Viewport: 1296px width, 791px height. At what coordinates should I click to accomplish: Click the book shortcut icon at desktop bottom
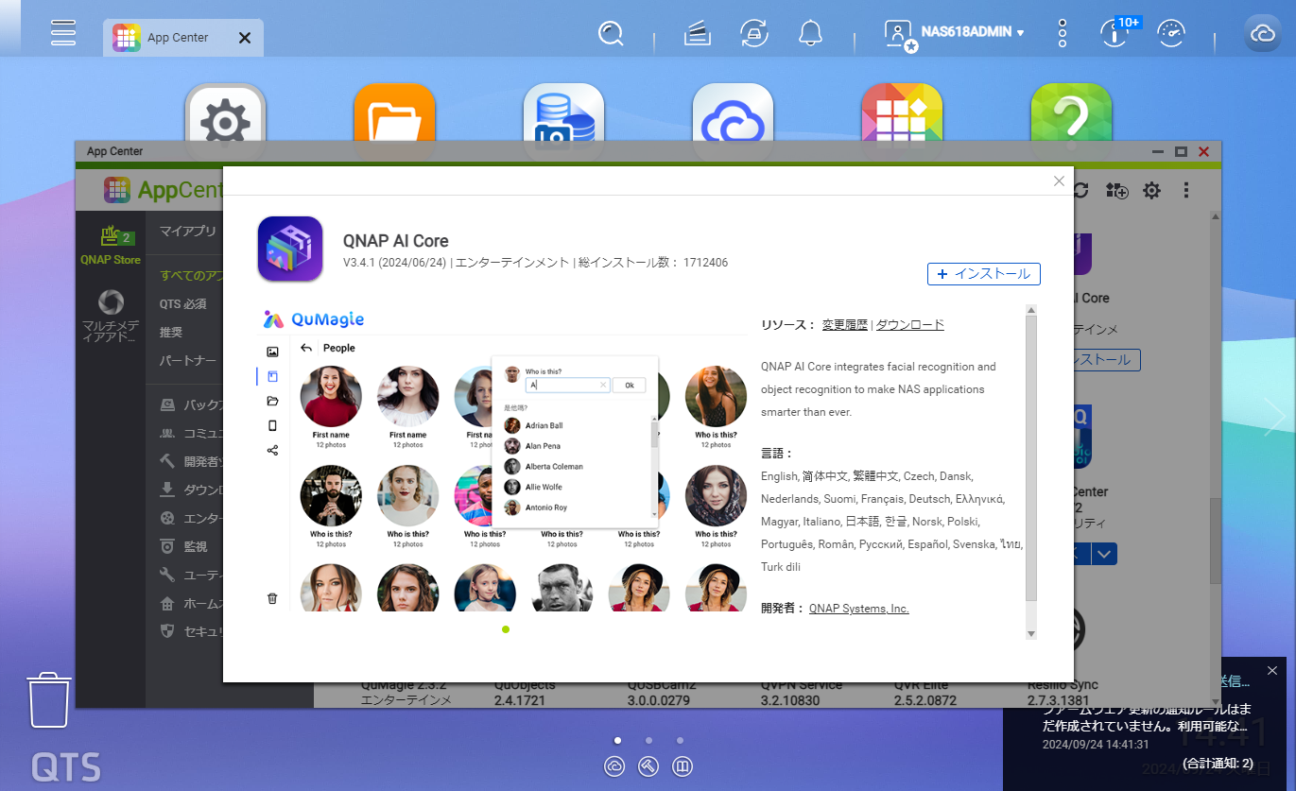[683, 766]
